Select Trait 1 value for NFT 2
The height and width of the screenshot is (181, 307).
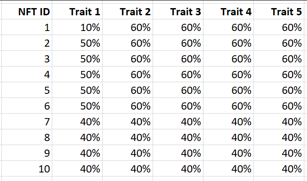tap(90, 44)
